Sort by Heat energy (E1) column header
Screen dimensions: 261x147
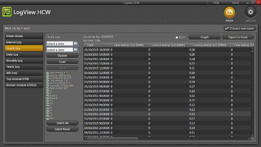[x=129, y=45]
